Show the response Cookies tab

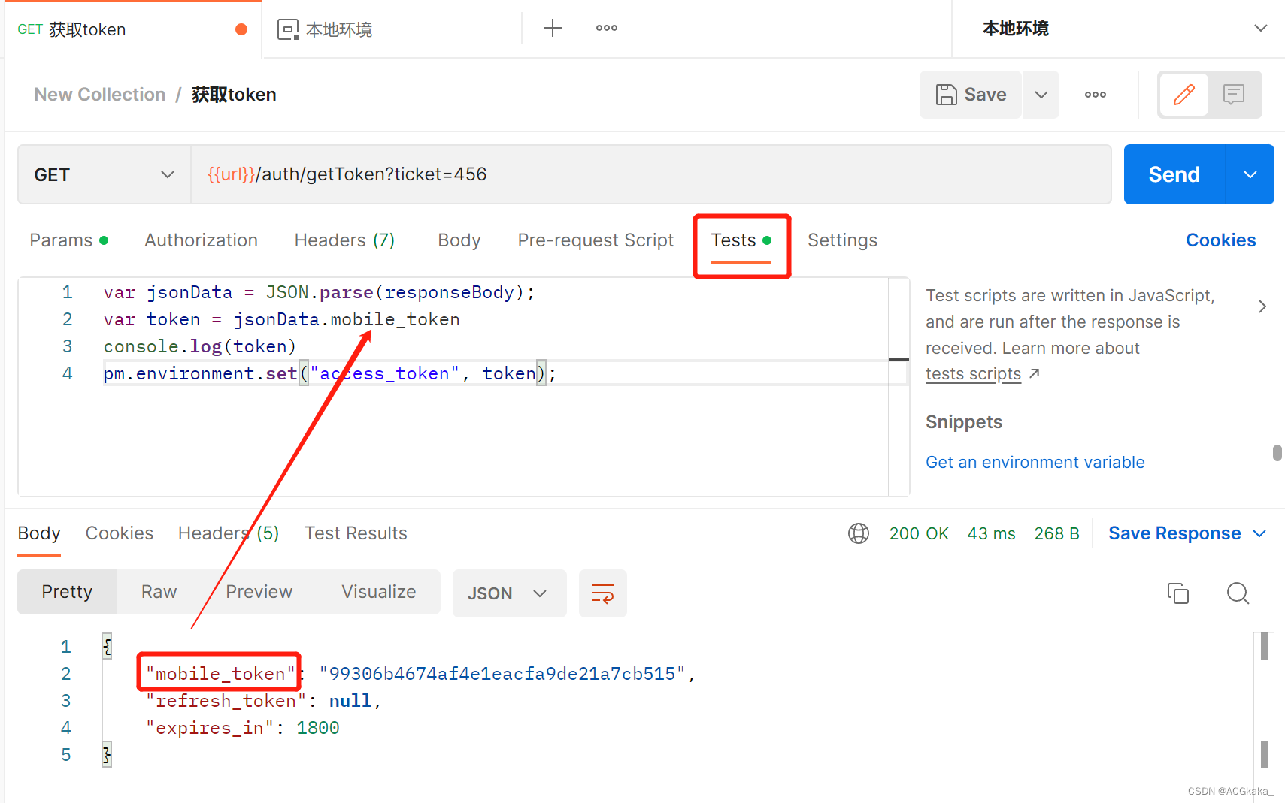pyautogui.click(x=120, y=533)
